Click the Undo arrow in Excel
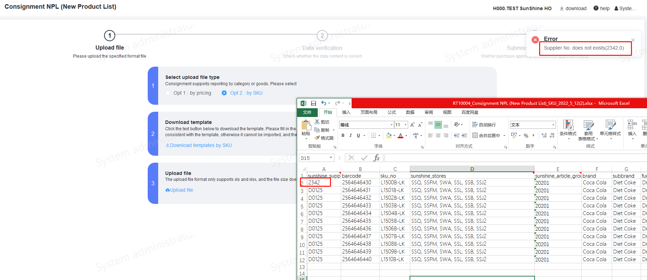This screenshot has width=647, height=280. coord(324,103)
